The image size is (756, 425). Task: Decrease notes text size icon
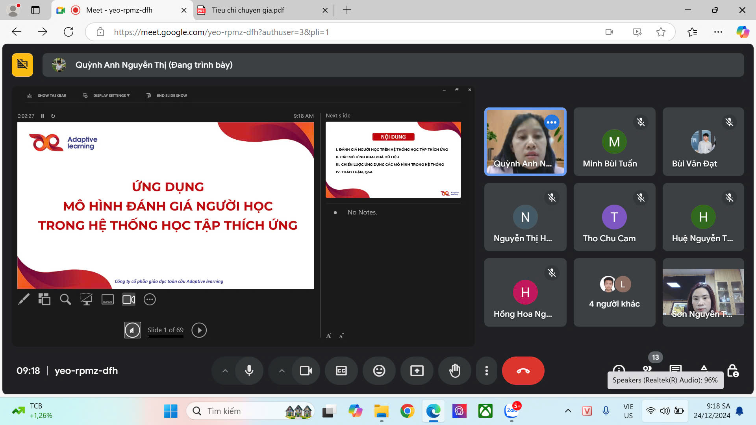pos(341,336)
